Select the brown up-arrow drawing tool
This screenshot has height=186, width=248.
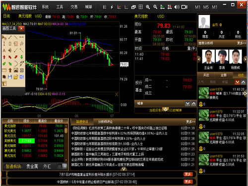pos(10,70)
